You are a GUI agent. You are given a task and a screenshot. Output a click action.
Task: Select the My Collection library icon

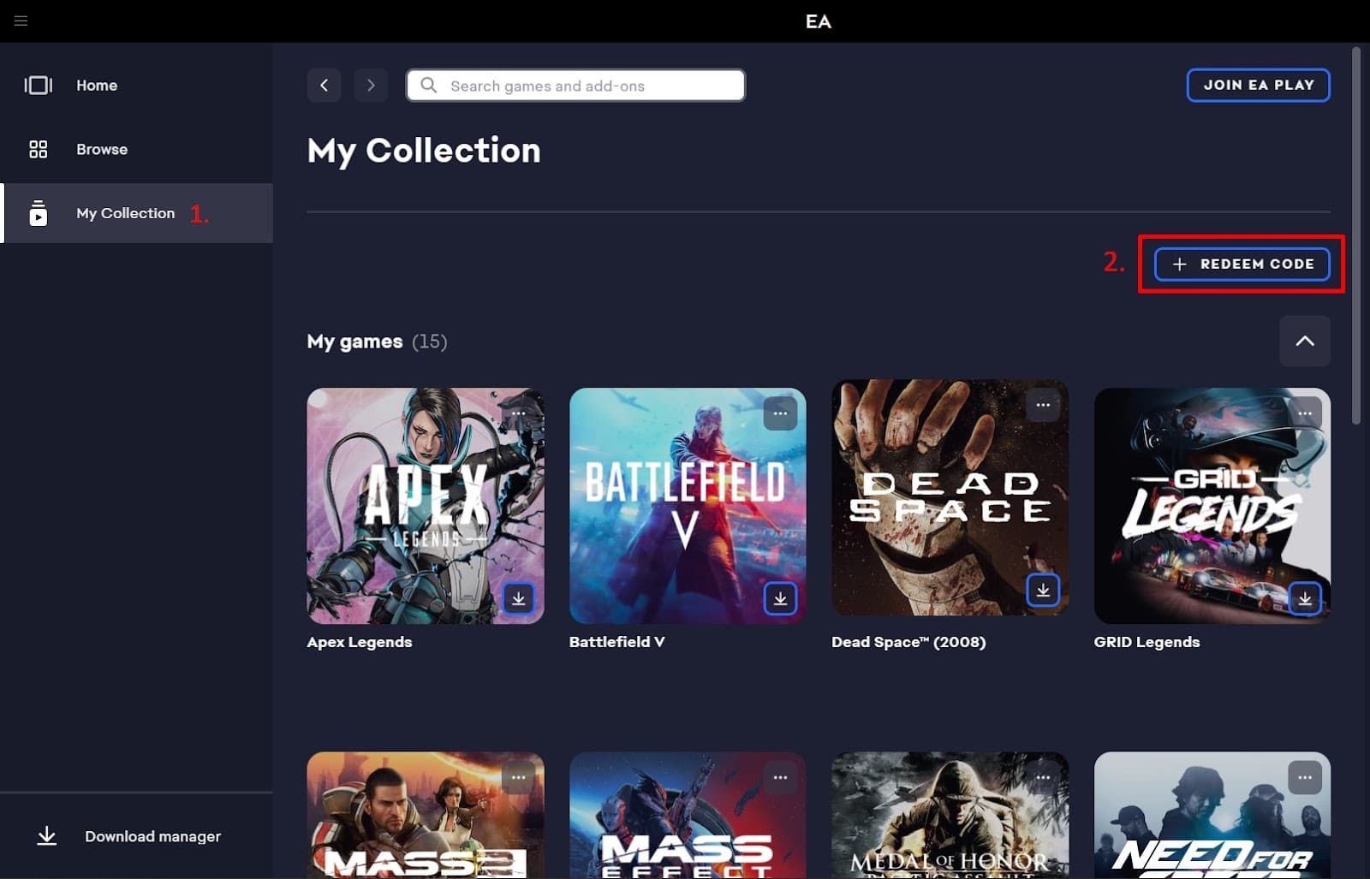38,213
